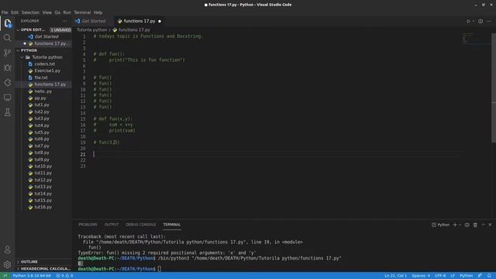Open the View menu
This screenshot has width=496, height=279.
[x=46, y=12]
